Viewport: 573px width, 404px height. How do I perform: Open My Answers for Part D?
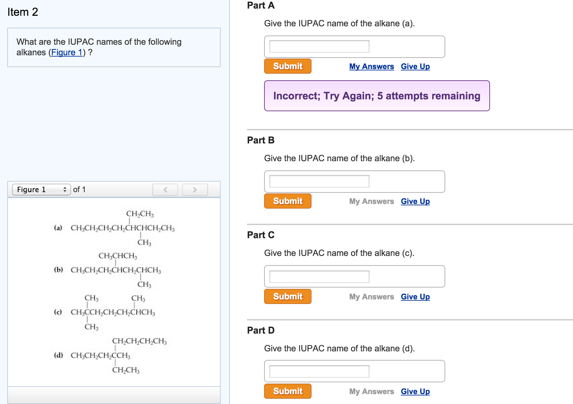[371, 391]
